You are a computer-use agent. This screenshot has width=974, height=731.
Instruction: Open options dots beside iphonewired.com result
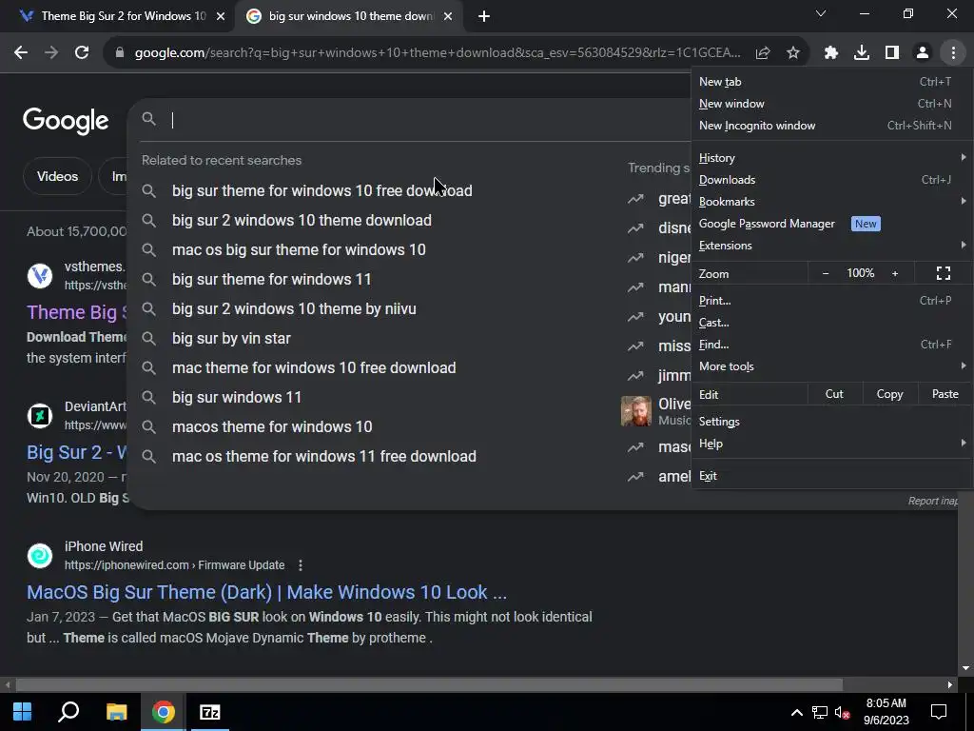pos(301,565)
